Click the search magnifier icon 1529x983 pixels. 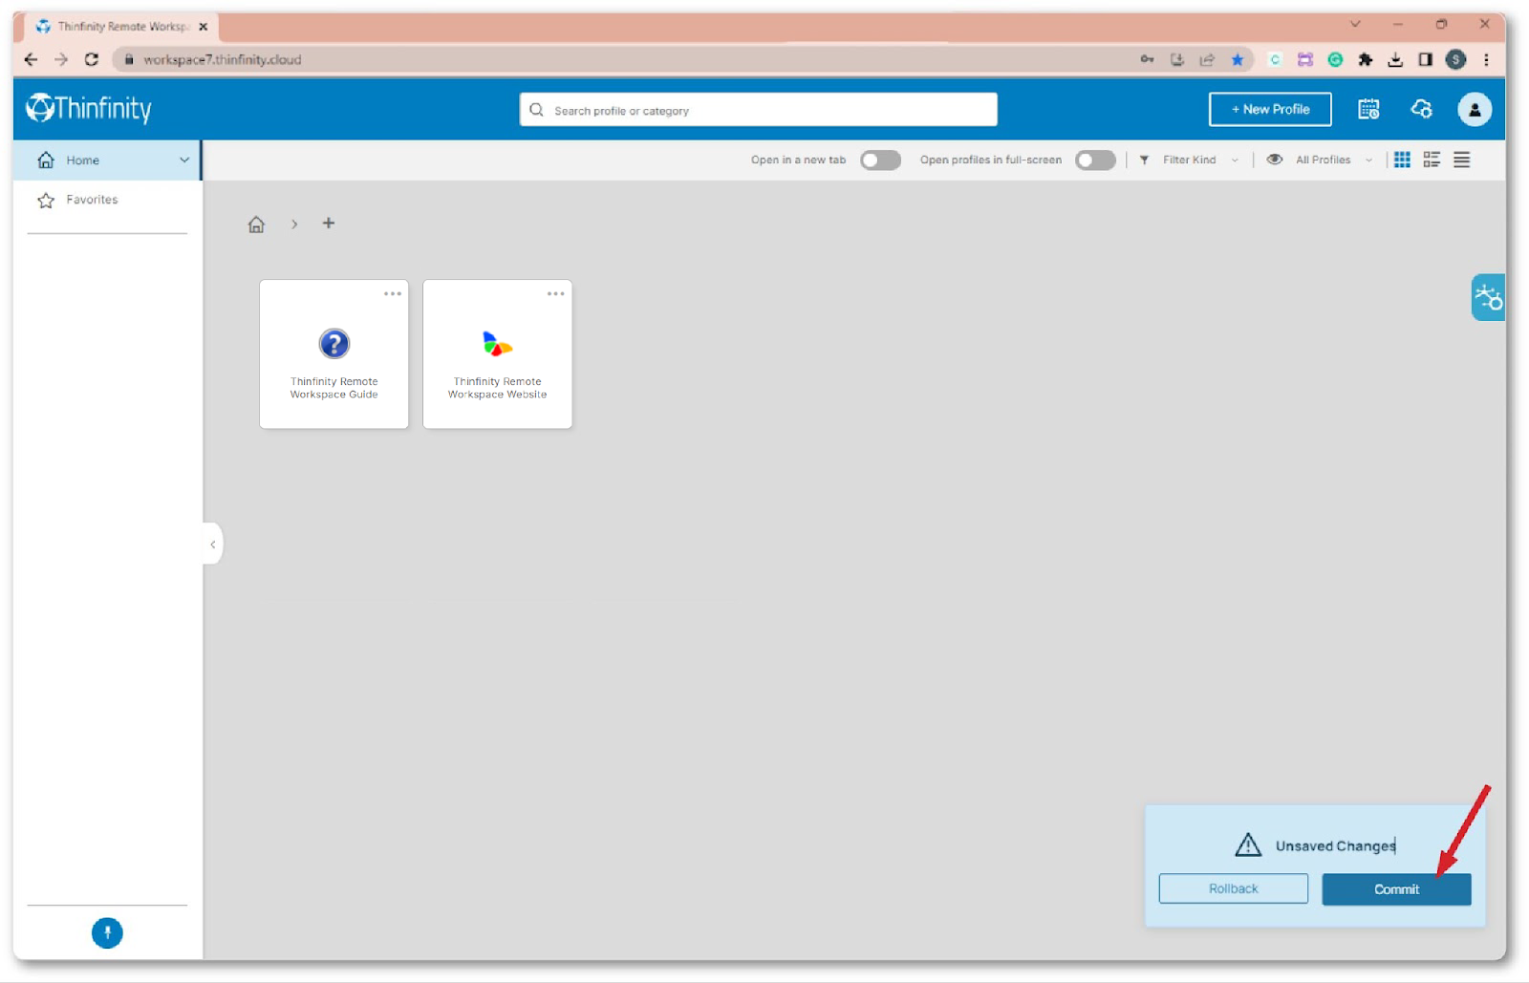[x=536, y=110]
